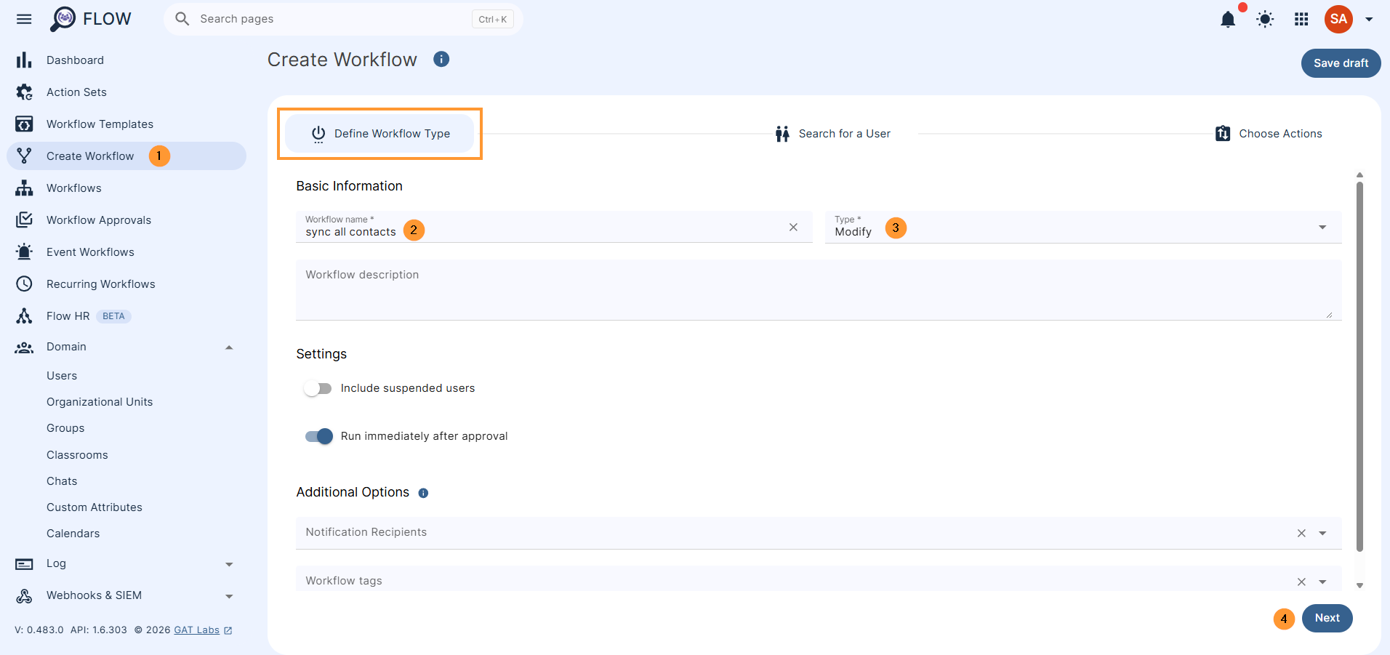Viewport: 1390px width, 655px height.
Task: Click the Log sidebar icon
Action: point(24,564)
